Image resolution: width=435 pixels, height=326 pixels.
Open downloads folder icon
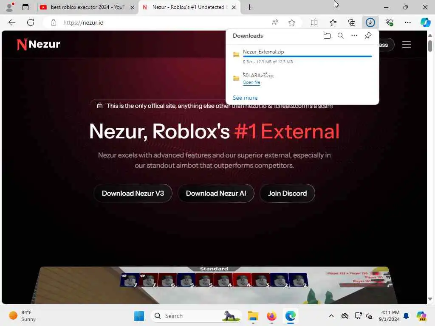coord(327,36)
